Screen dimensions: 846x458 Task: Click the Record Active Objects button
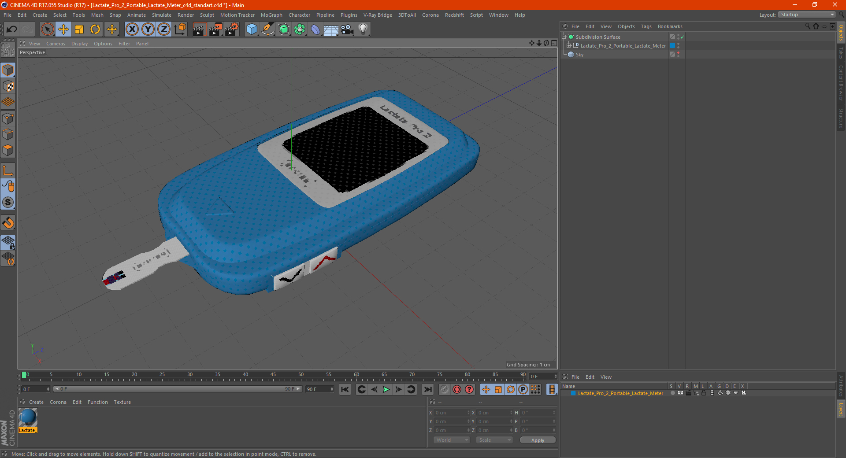point(445,389)
